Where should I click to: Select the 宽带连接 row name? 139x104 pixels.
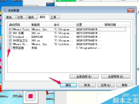(18, 48)
